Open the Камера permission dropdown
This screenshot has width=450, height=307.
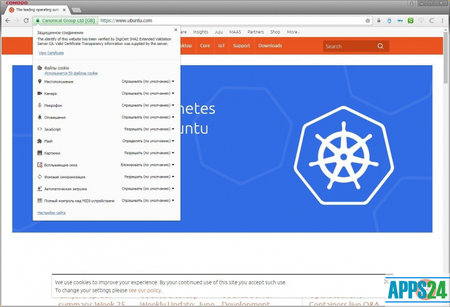pos(148,93)
